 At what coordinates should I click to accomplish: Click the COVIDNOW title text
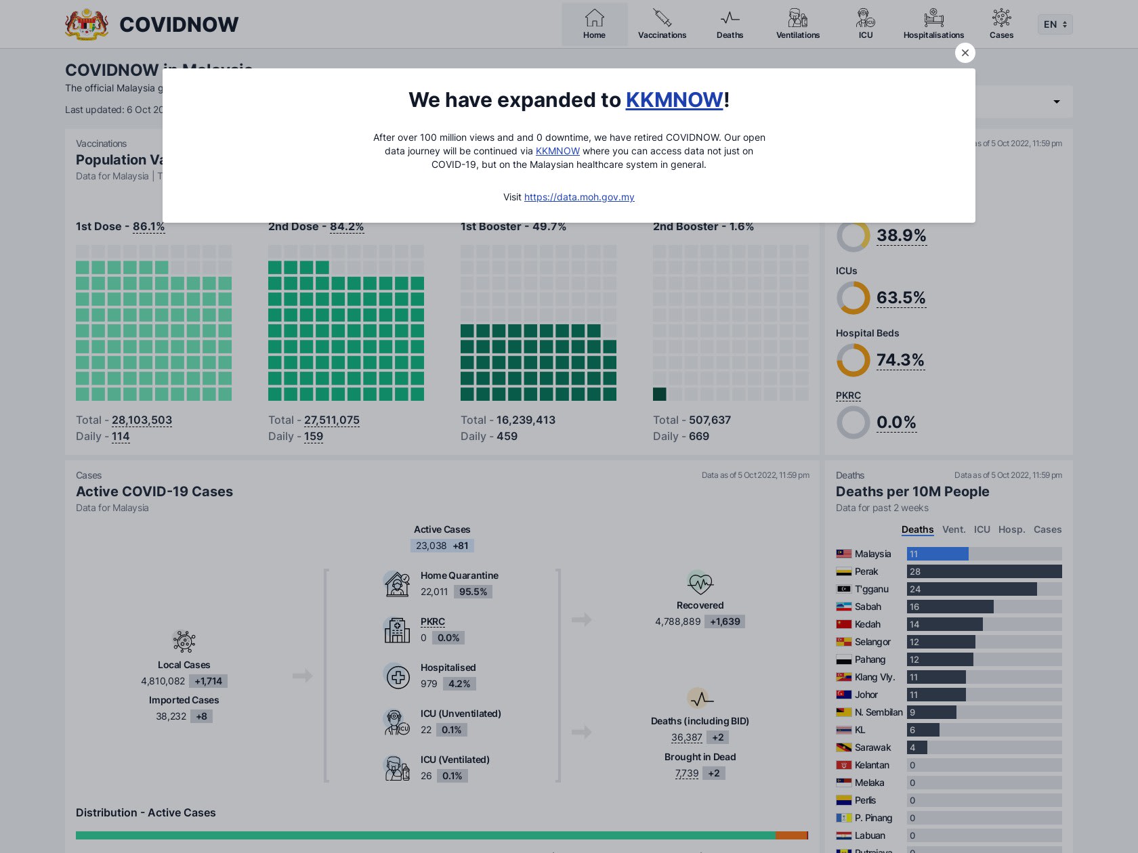click(x=179, y=24)
